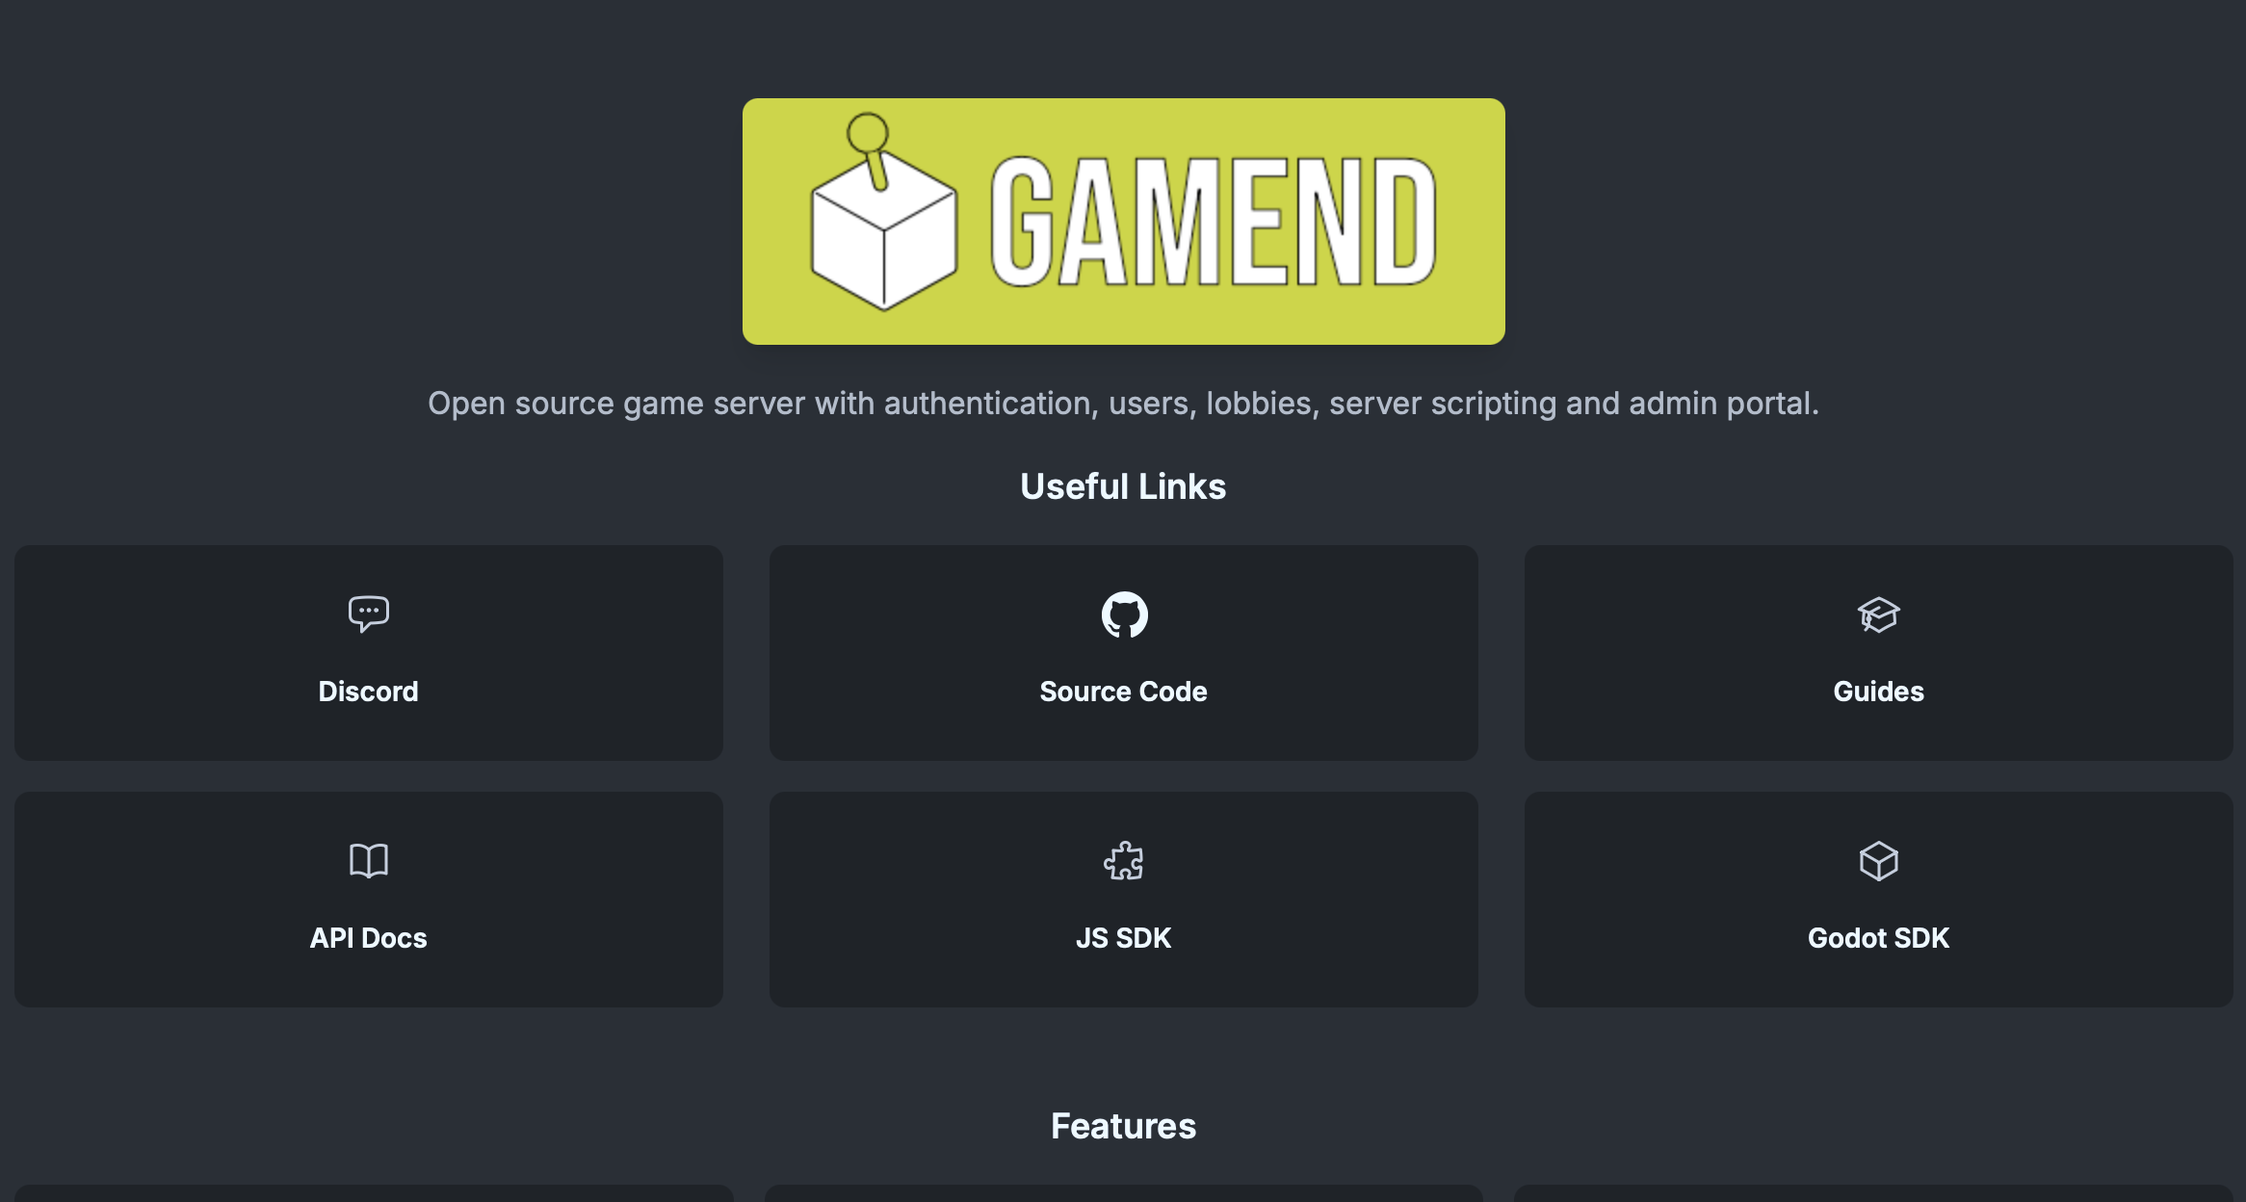Click the open source game server tagline
Screen dimensions: 2246x1202
tap(1123, 403)
